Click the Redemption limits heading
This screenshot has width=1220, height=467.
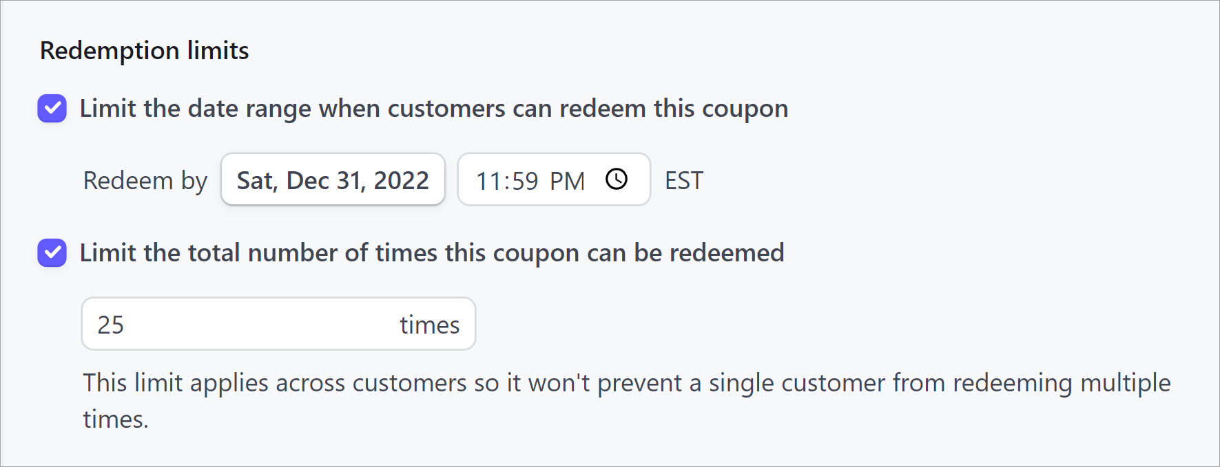[x=145, y=51]
